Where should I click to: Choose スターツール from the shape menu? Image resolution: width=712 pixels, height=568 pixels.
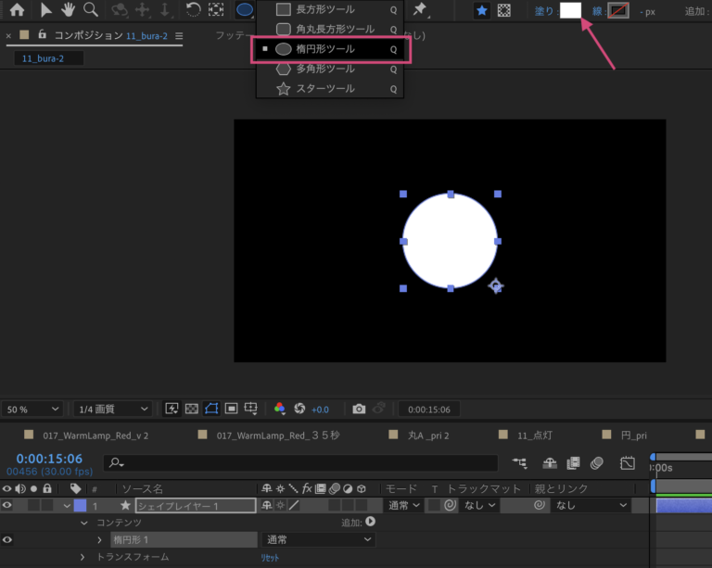pyautogui.click(x=325, y=89)
